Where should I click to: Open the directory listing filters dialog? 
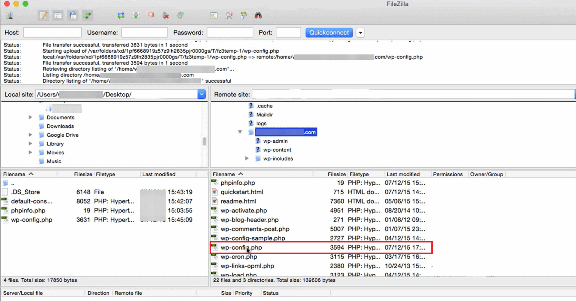coord(214,15)
